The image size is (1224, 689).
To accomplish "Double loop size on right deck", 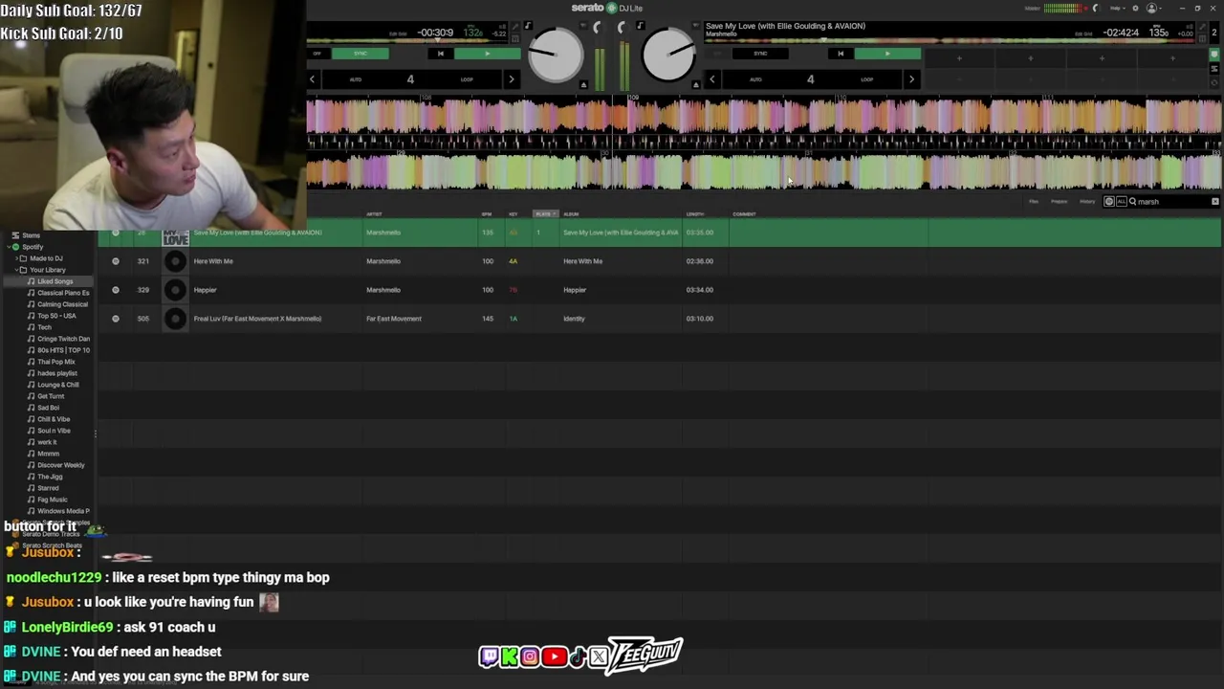I will click(x=910, y=79).
